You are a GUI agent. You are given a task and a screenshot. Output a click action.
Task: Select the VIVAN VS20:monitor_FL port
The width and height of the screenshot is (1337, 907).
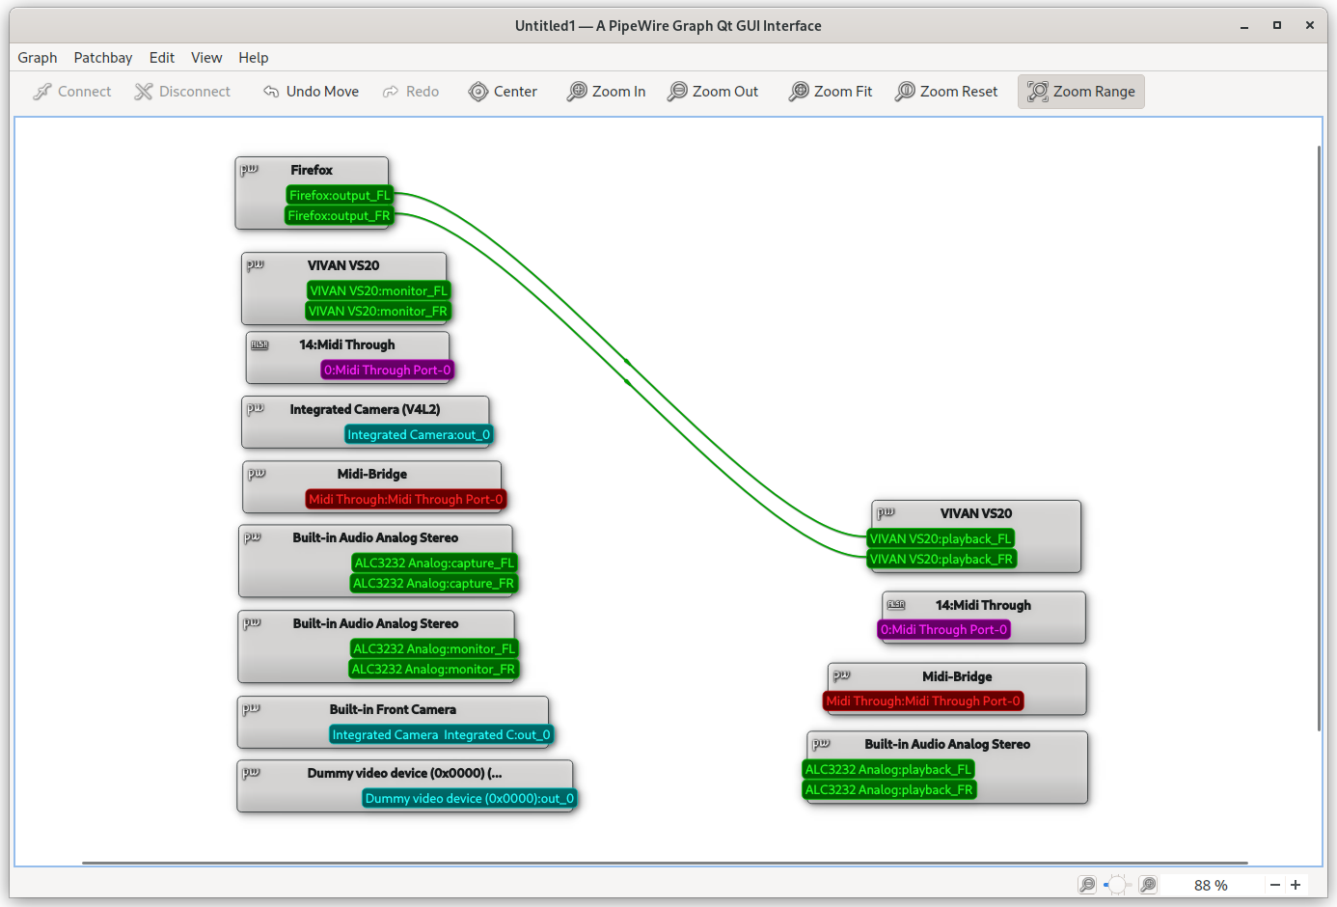(378, 290)
